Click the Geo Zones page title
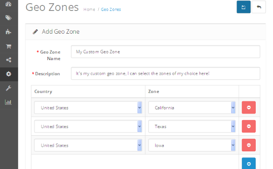 52,7
